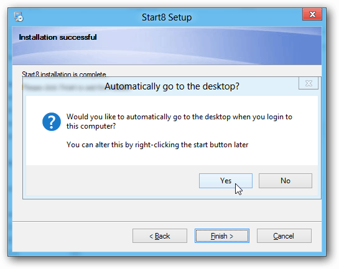Viewport: 339px width, 269px height.
Task: Dismiss the dialog with its X button
Action: 309,83
